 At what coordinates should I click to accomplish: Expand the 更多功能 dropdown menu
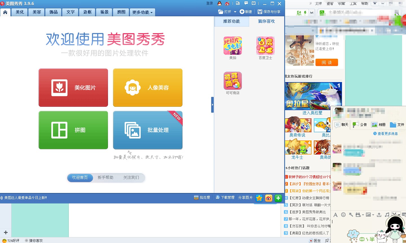[142, 12]
